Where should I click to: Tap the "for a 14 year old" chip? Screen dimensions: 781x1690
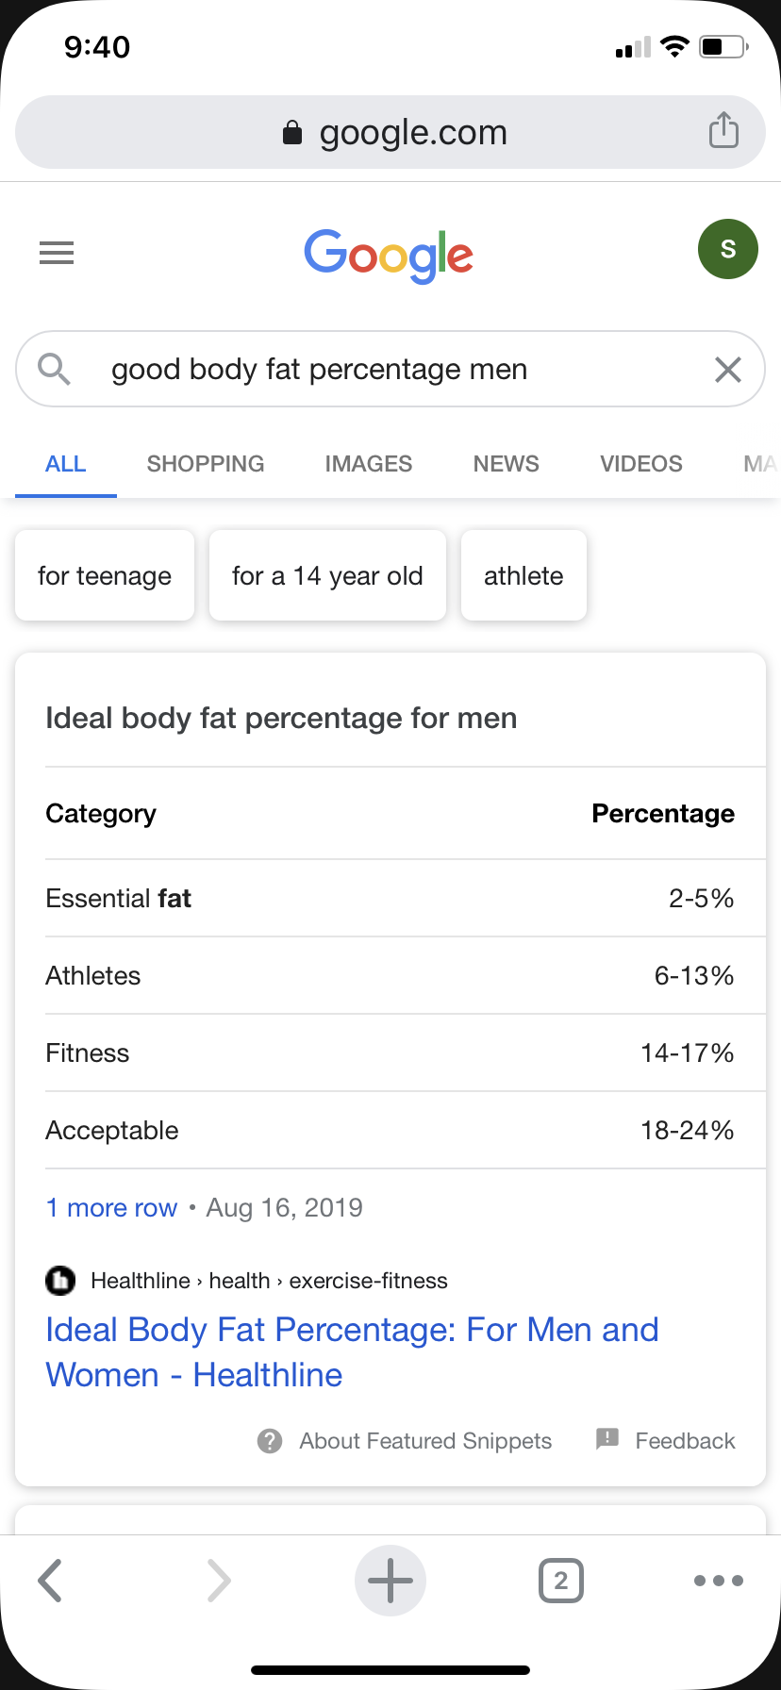tap(327, 575)
